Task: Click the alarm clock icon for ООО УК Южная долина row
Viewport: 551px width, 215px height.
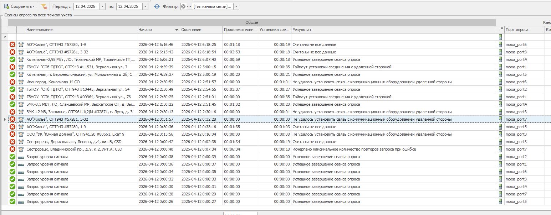Action: click(x=21, y=134)
